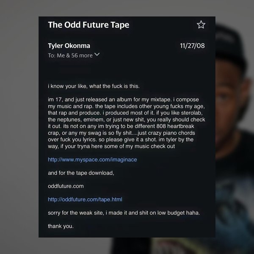
Task: Star The Odd Future Tape email
Action: 201,25
